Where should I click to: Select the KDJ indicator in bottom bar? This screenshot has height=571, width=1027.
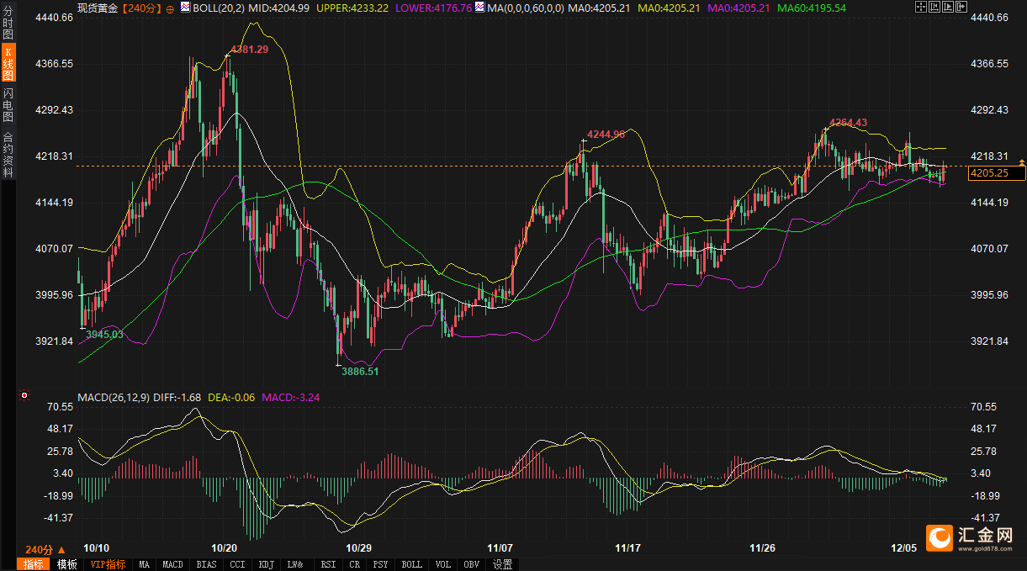pos(267,564)
